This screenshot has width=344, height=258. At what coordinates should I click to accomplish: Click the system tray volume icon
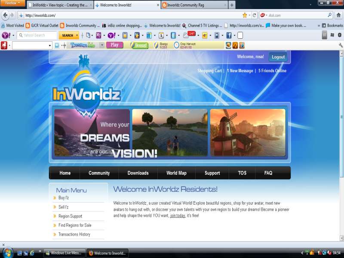[329, 253]
